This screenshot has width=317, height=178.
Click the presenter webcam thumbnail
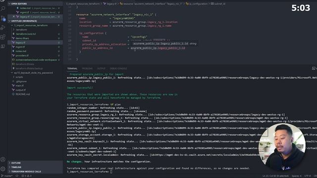pyautogui.click(x=282, y=147)
